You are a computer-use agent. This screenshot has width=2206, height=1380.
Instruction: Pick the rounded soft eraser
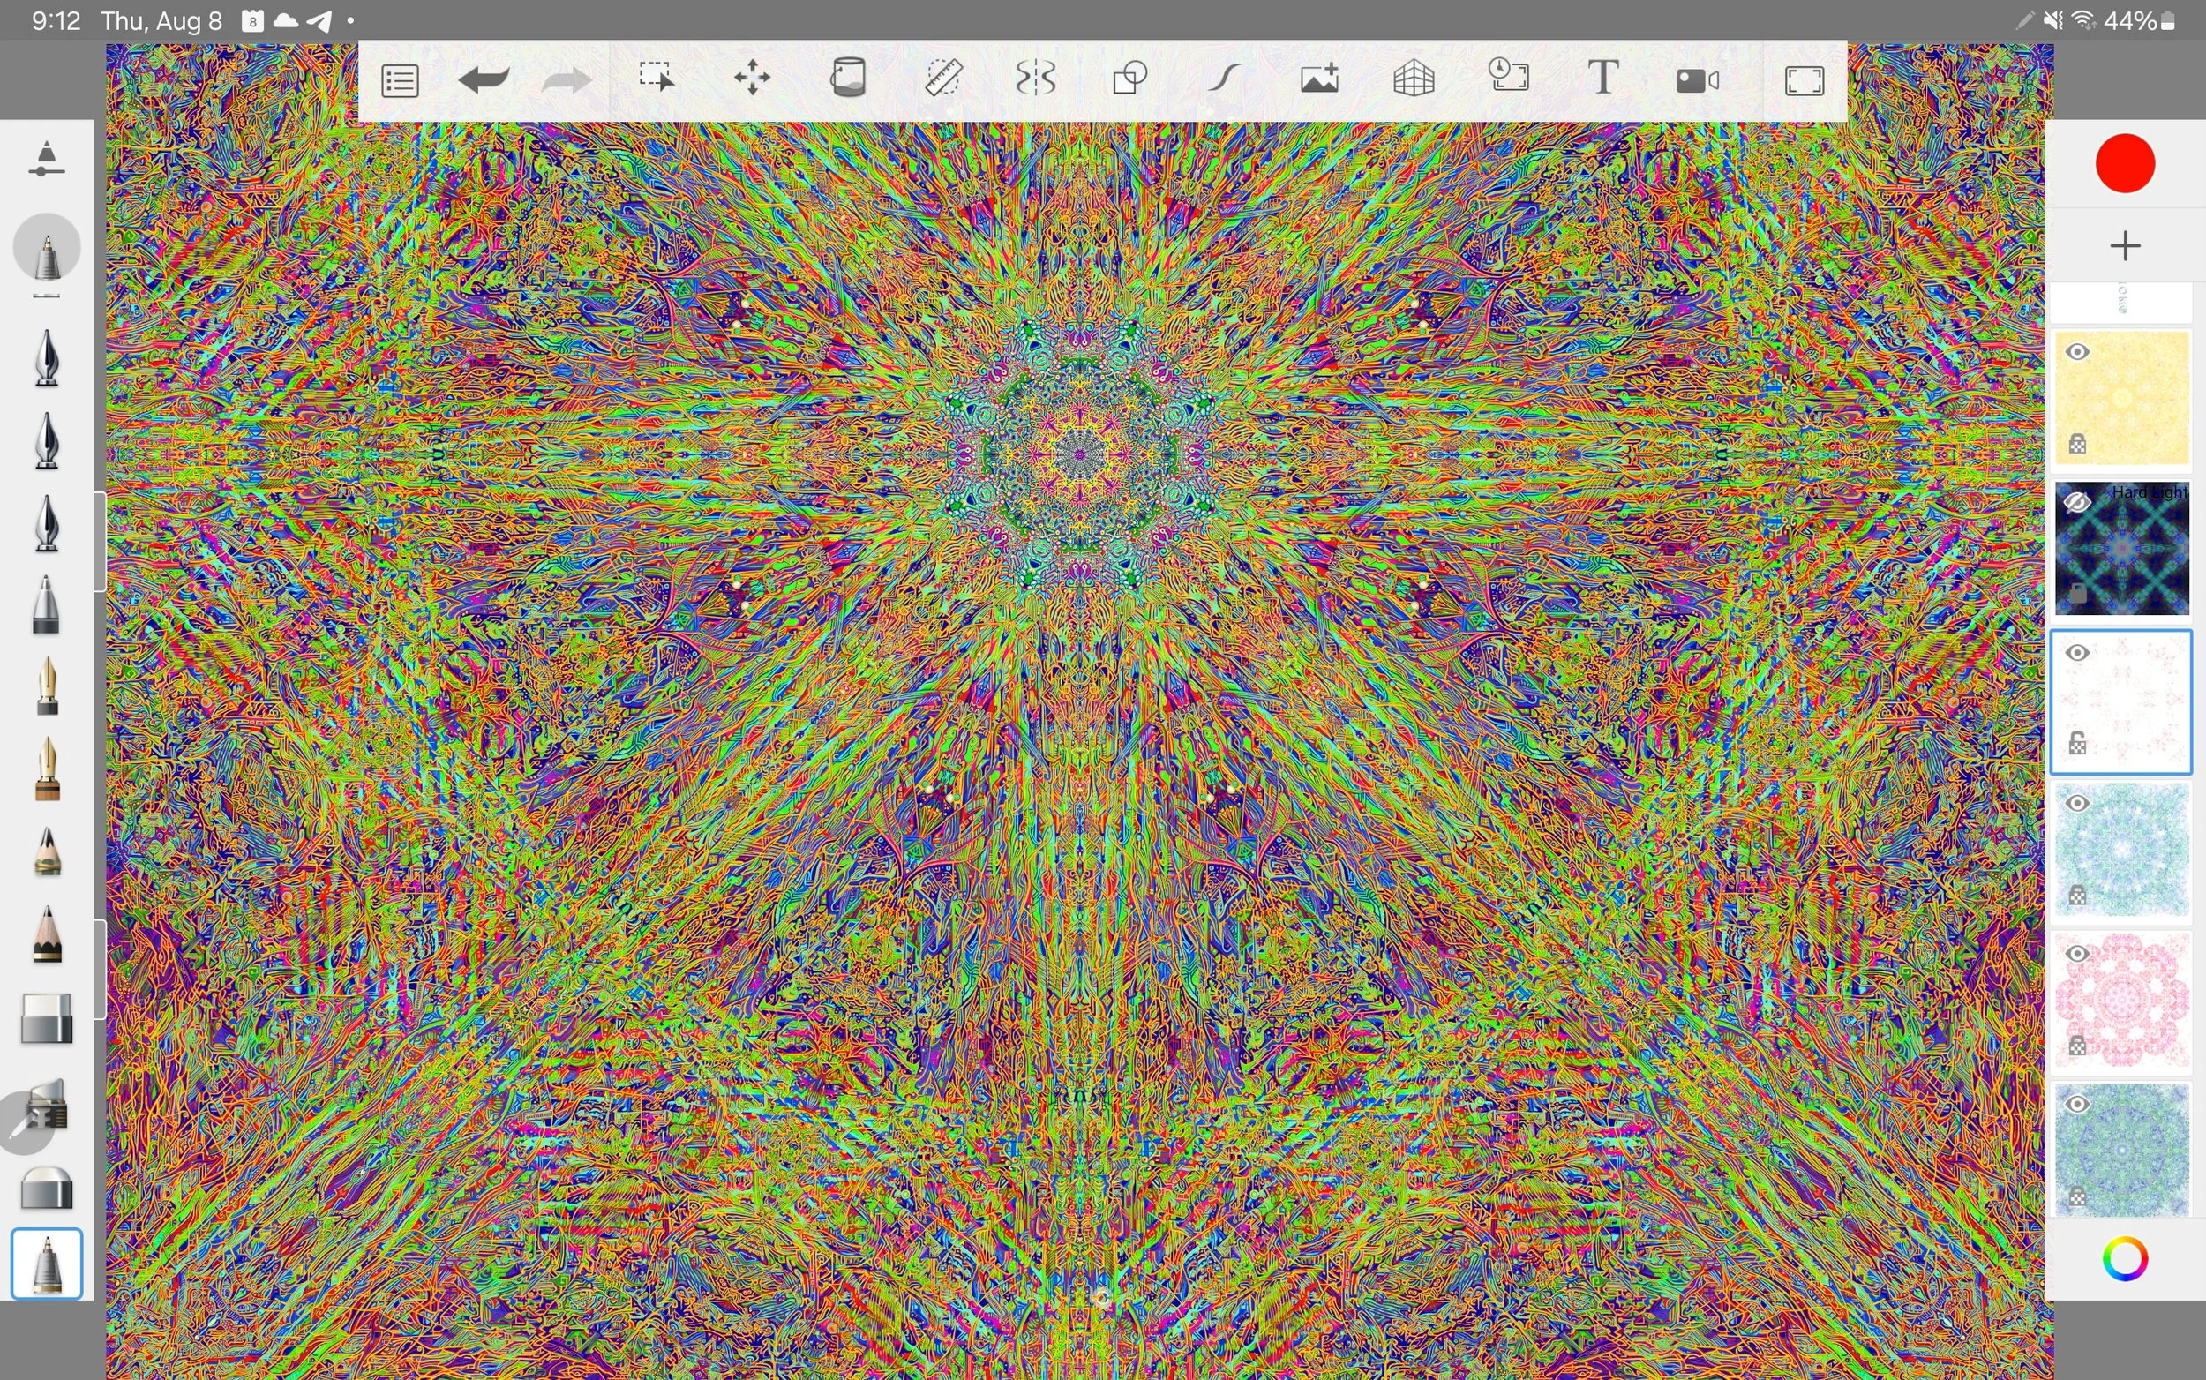[x=46, y=1188]
